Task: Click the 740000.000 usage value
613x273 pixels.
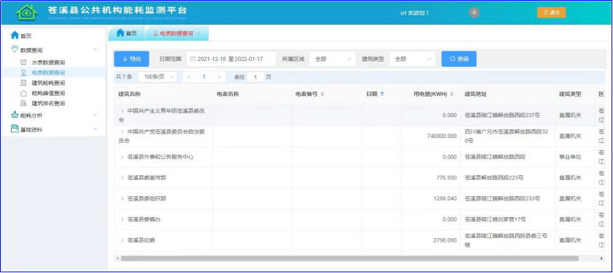Action: [442, 136]
